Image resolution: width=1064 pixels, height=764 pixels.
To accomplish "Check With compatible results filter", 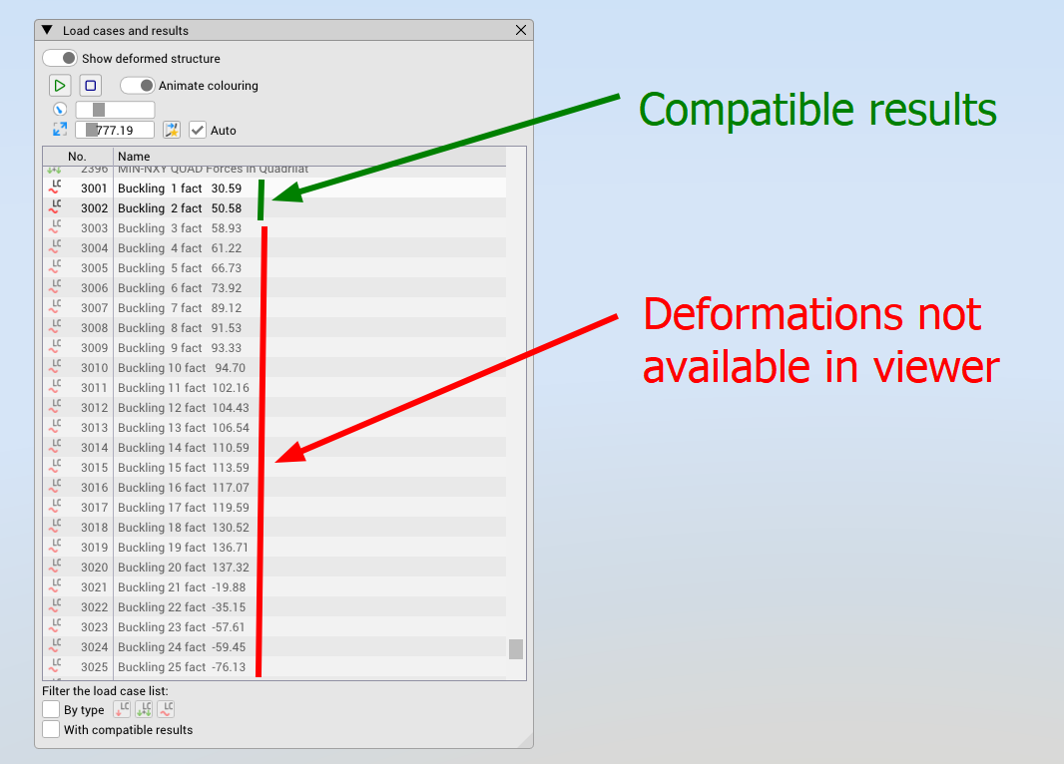I will [51, 729].
